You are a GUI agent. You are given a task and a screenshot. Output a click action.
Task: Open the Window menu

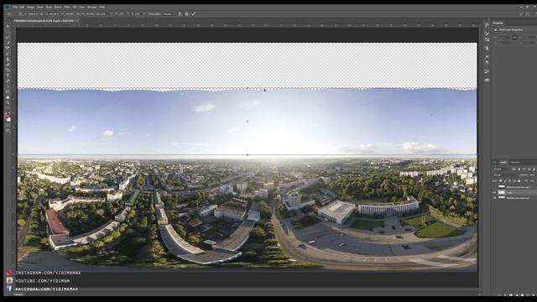91,8
